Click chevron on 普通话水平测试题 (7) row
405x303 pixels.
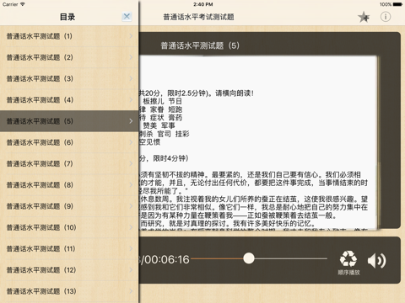(x=131, y=163)
